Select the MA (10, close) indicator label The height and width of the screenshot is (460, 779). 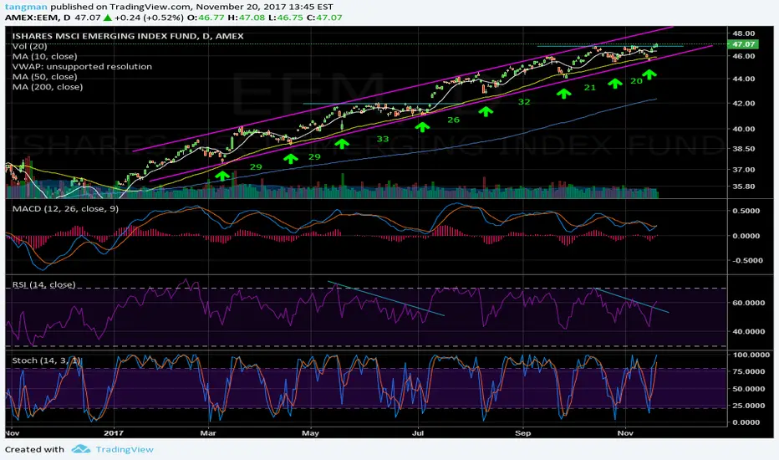[x=44, y=56]
